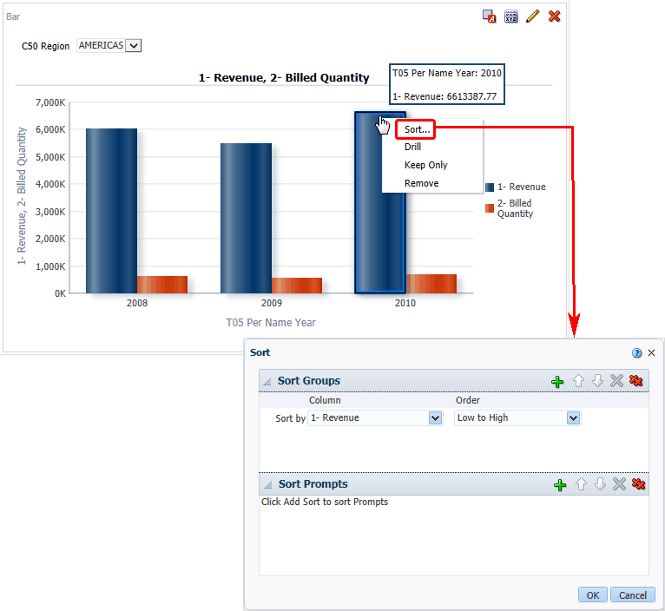This screenshot has height=611, width=665.
Task: Click Move Down arrow in Sort Prompts
Action: (600, 484)
